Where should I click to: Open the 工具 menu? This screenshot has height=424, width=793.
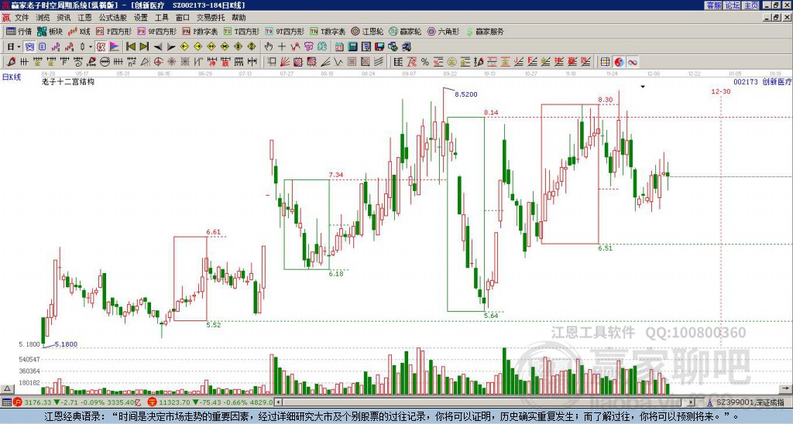click(162, 18)
